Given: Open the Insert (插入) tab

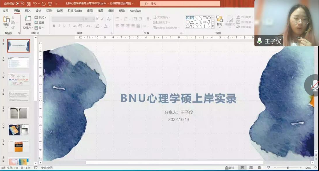Looking at the screenshot, I should [28, 11].
